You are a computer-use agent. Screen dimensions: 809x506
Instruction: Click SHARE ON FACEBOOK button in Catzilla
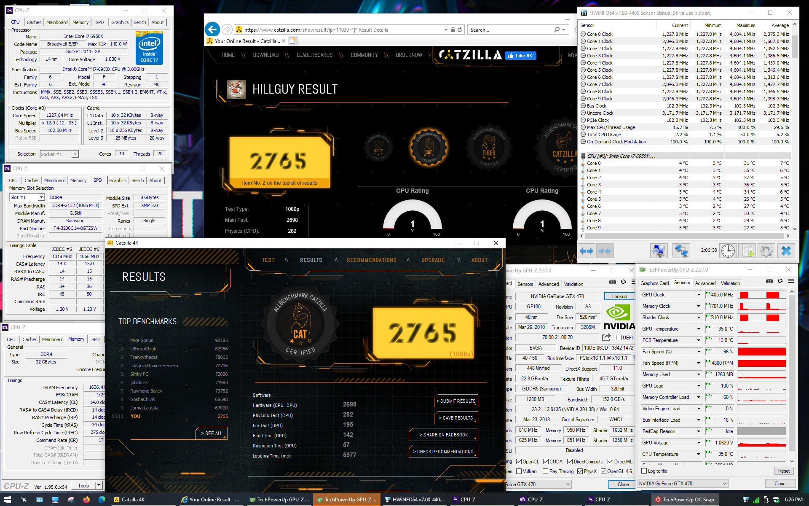pyautogui.click(x=443, y=435)
